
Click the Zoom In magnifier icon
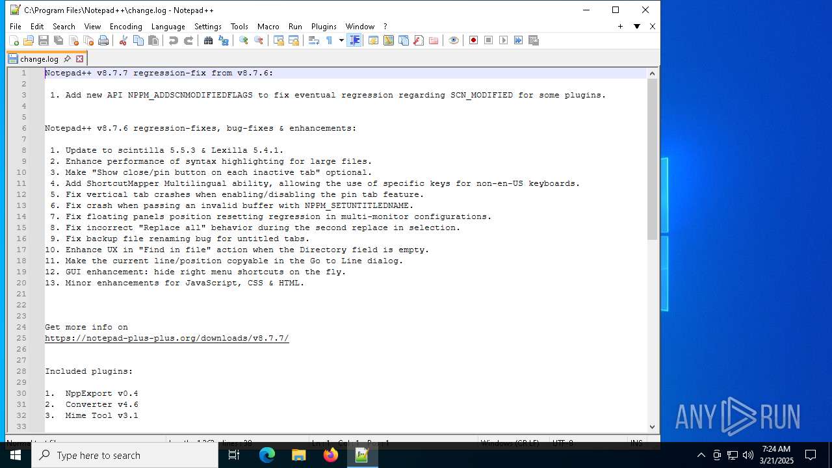(243, 40)
